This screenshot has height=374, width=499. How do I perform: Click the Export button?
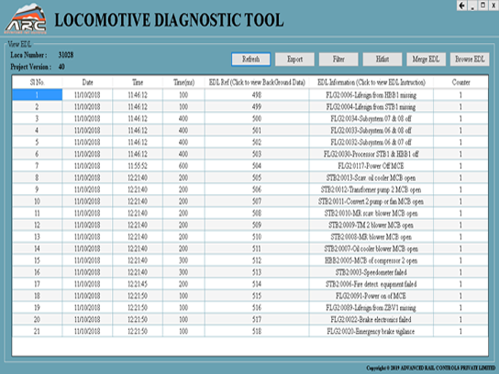pyautogui.click(x=294, y=60)
